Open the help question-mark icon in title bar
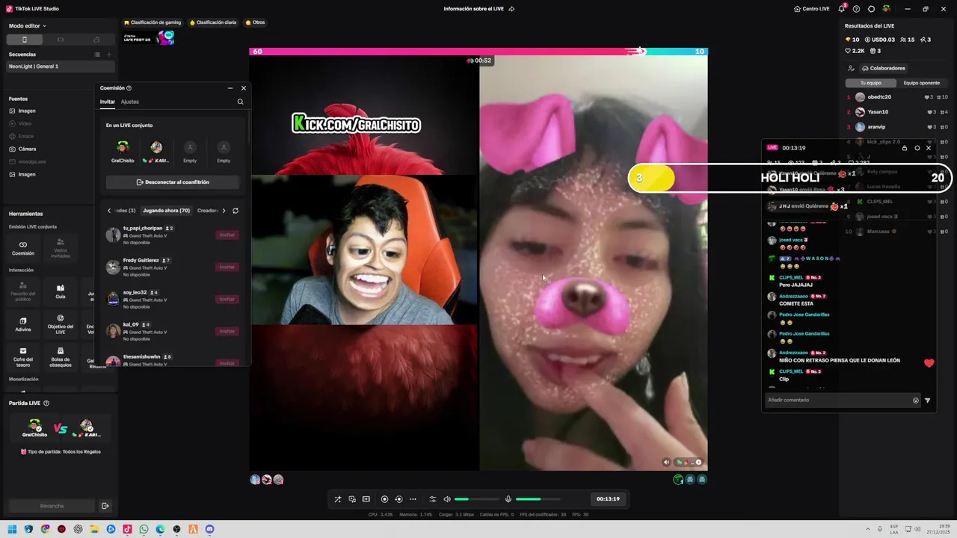The image size is (957, 538). [x=856, y=9]
